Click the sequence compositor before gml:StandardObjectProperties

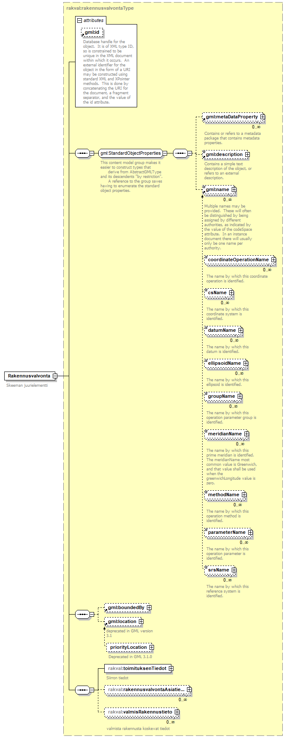82,153
